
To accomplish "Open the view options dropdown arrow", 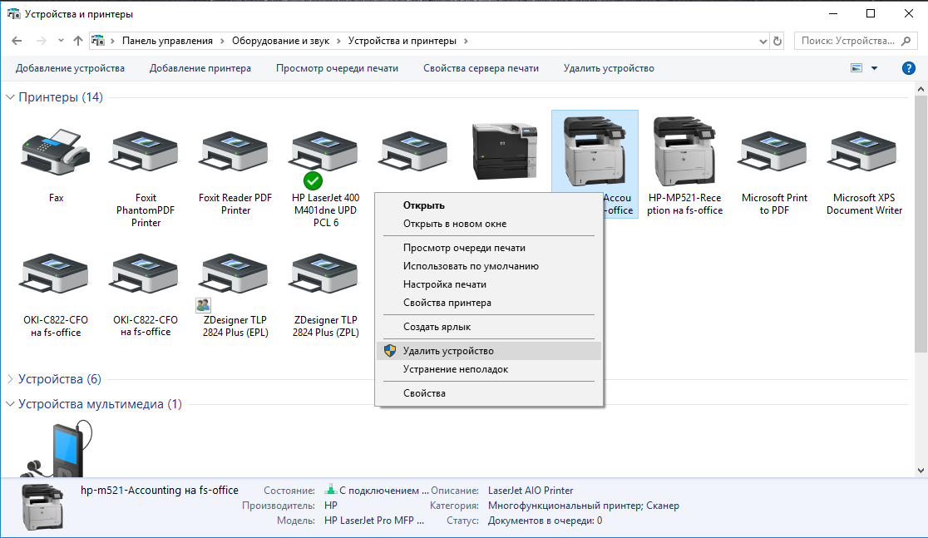I will tap(874, 68).
